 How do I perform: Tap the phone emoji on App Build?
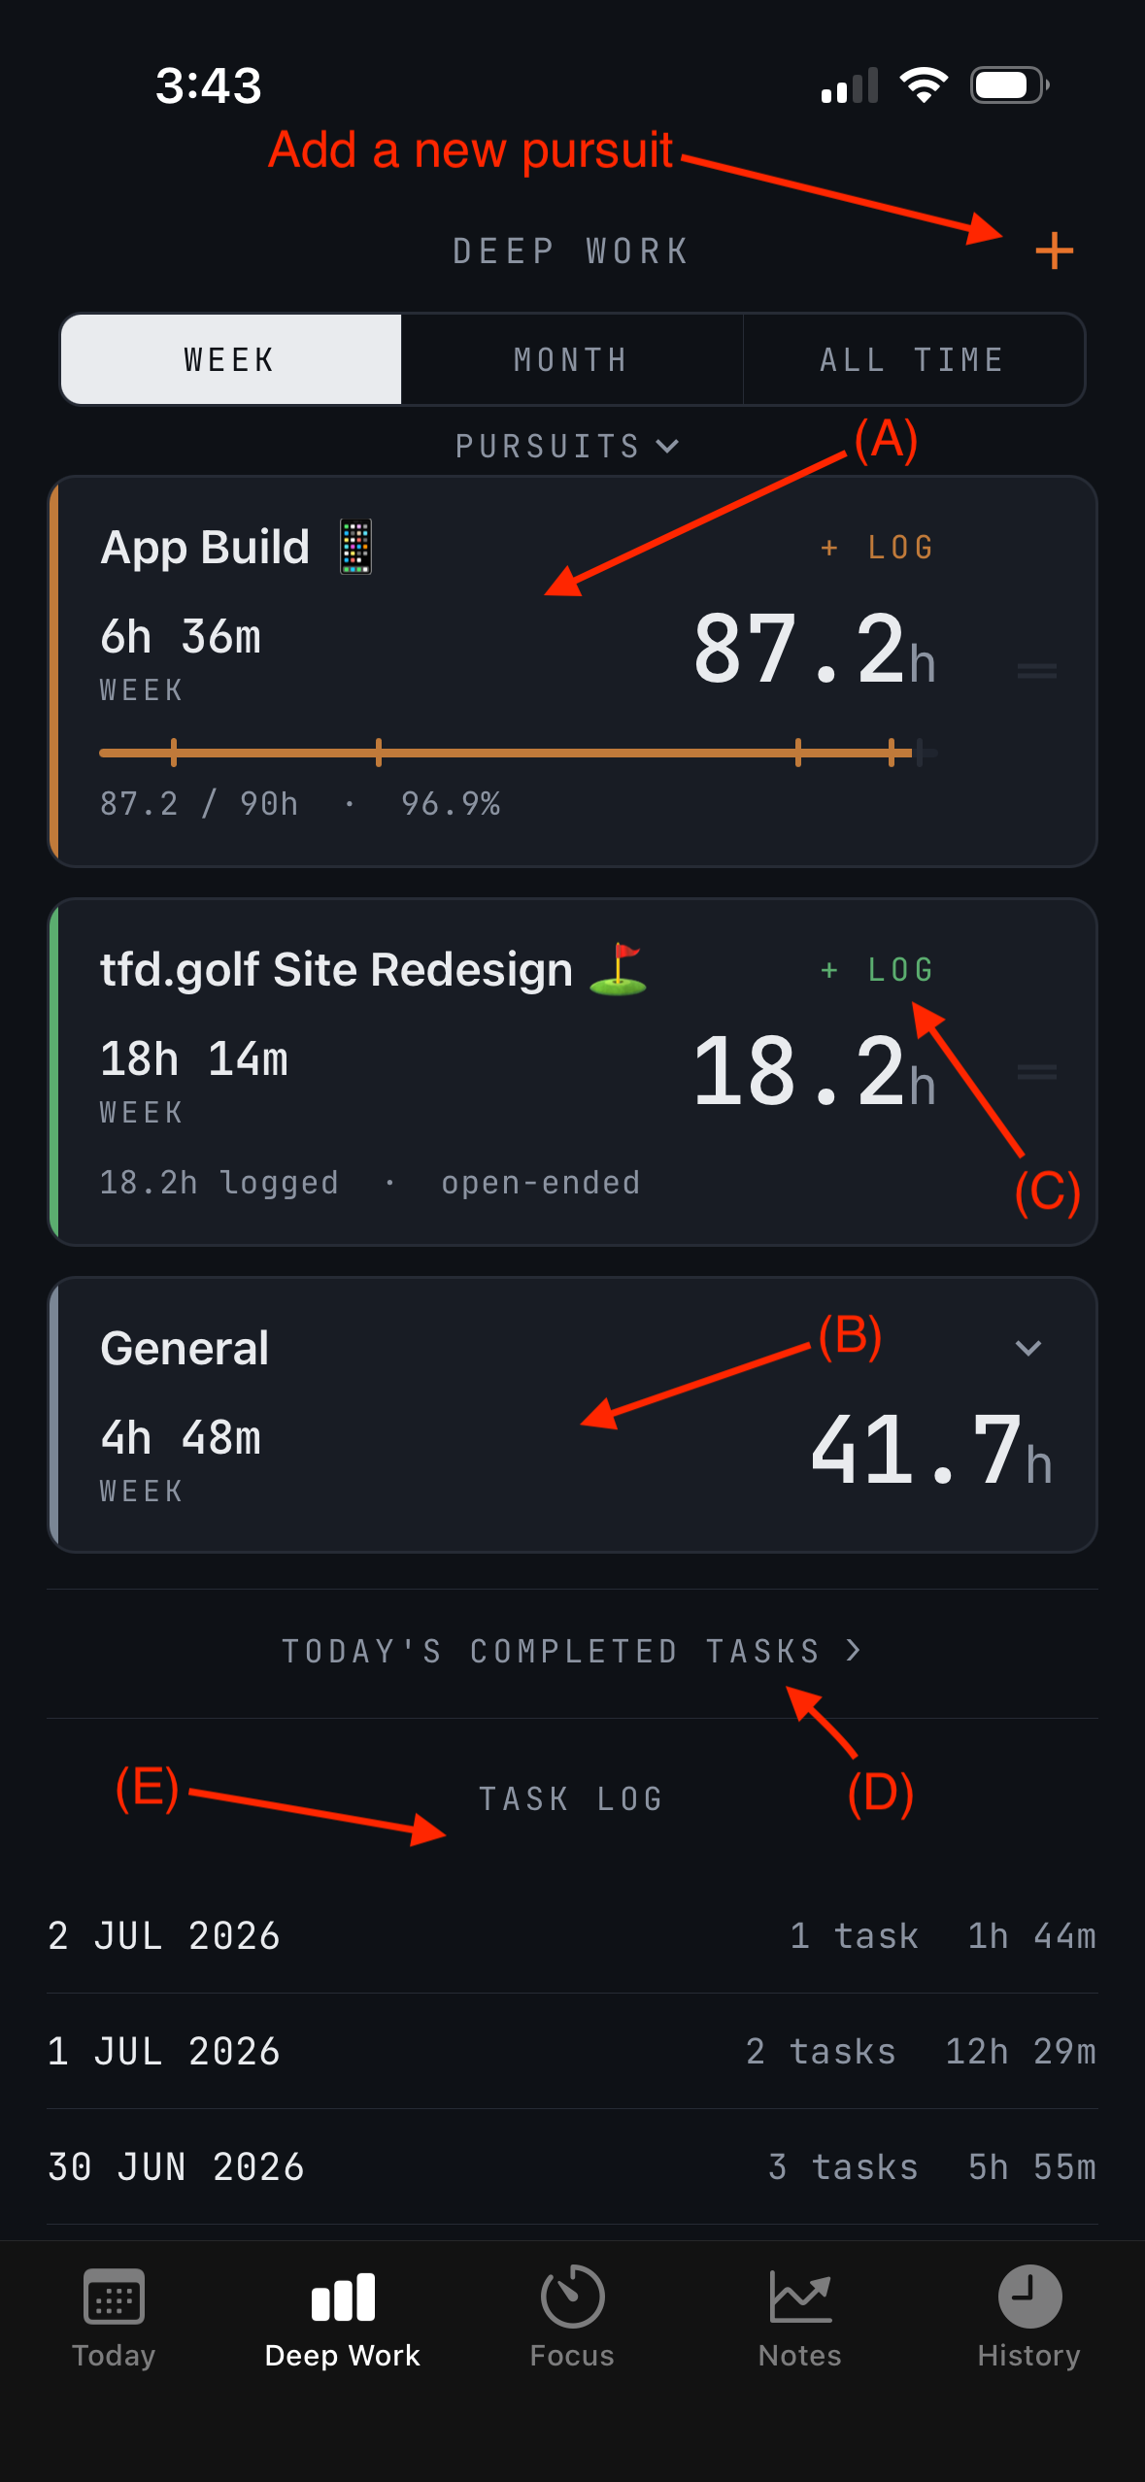coord(355,547)
